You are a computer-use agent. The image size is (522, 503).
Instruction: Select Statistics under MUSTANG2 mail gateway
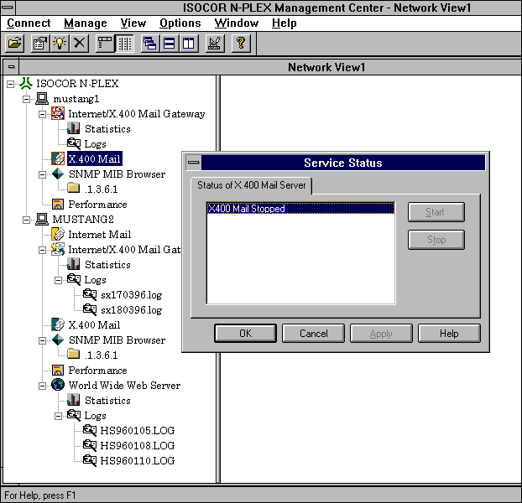107,265
